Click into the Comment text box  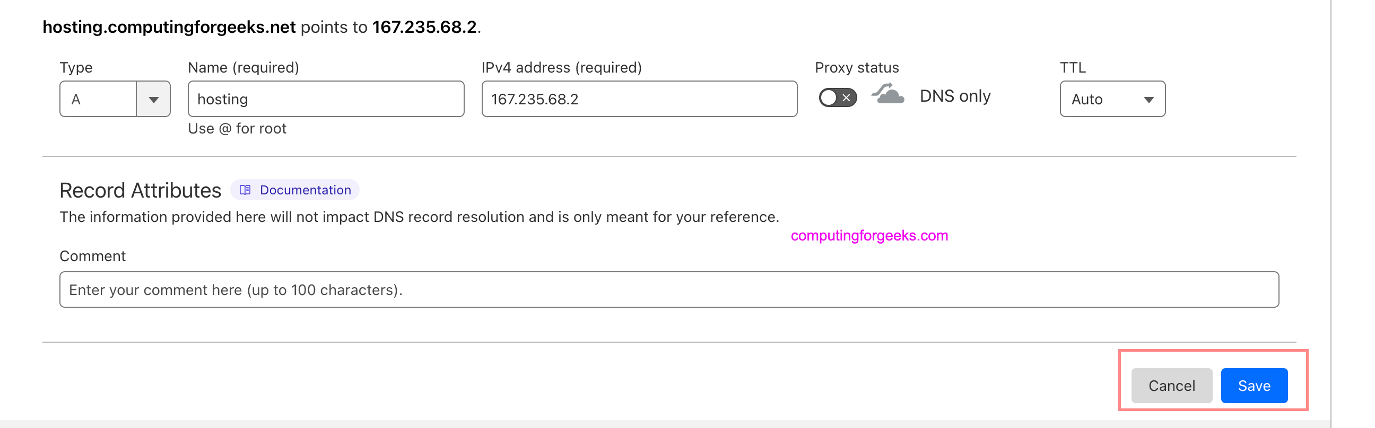[x=669, y=289]
